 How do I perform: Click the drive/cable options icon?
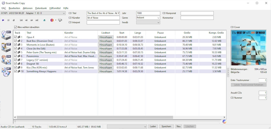click(60, 20)
